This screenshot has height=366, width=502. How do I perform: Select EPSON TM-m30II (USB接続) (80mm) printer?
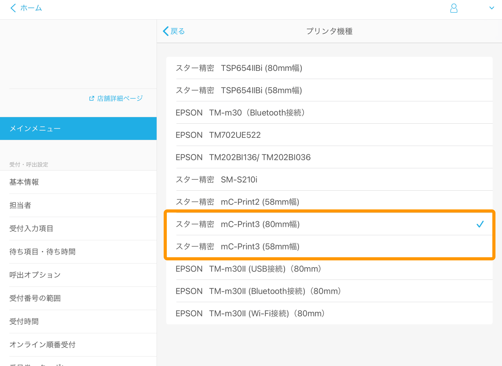tap(329, 269)
